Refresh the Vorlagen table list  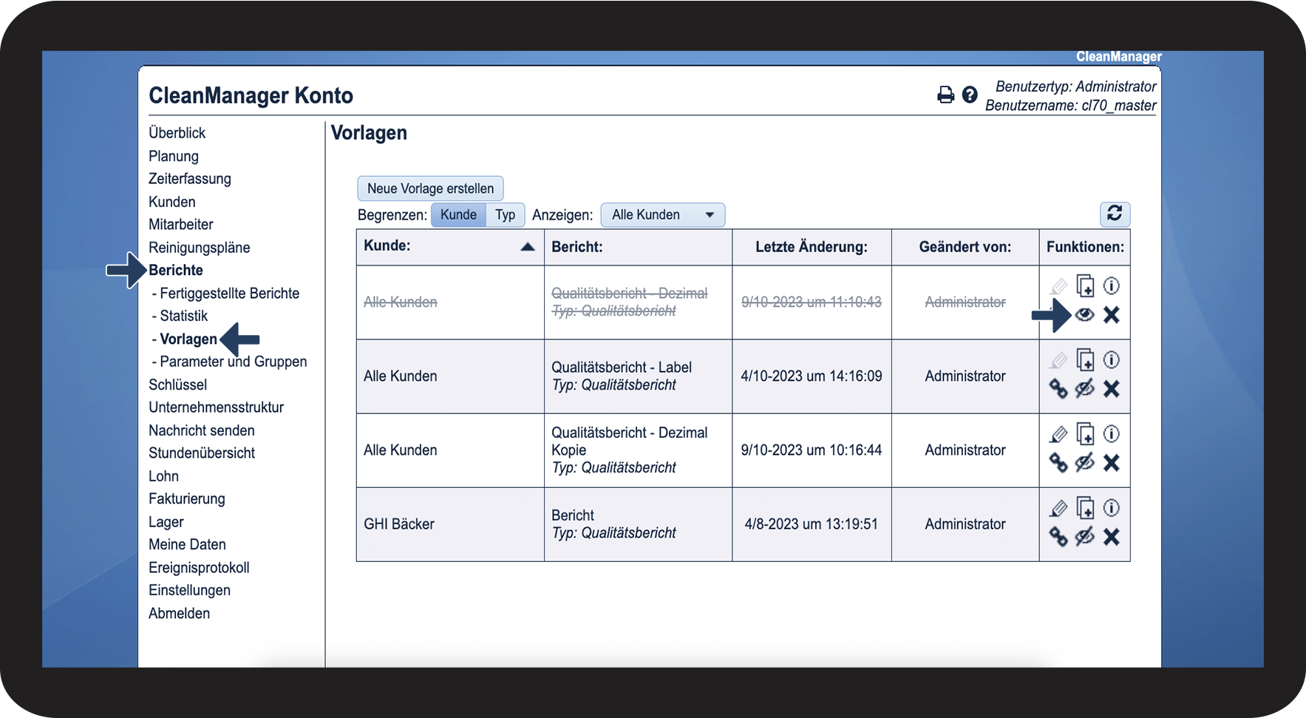tap(1115, 214)
